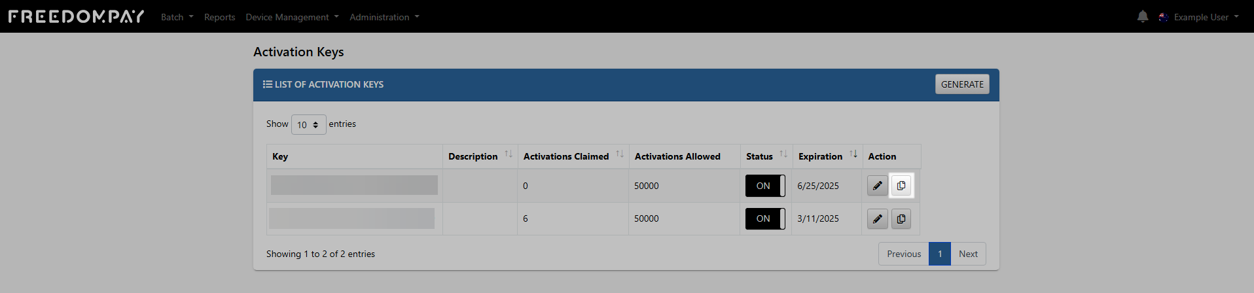Sort by Expiration column arrows
The width and height of the screenshot is (1254, 293).
pos(853,154)
